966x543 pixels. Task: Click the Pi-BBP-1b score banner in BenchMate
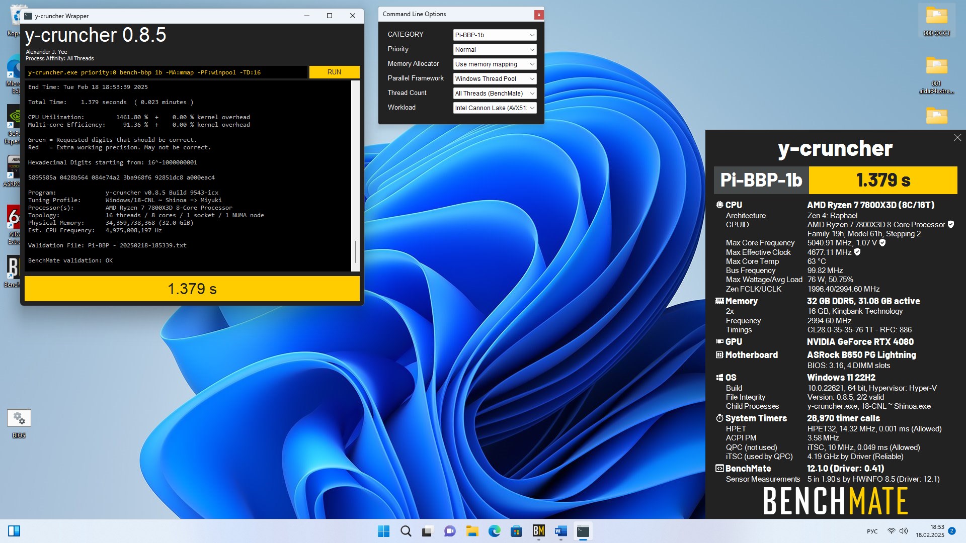pyautogui.click(x=835, y=180)
